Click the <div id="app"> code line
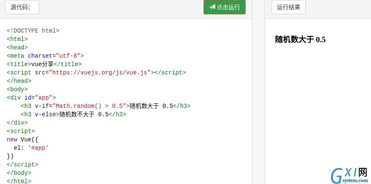The width and height of the screenshot is (371, 184). [x=31, y=97]
